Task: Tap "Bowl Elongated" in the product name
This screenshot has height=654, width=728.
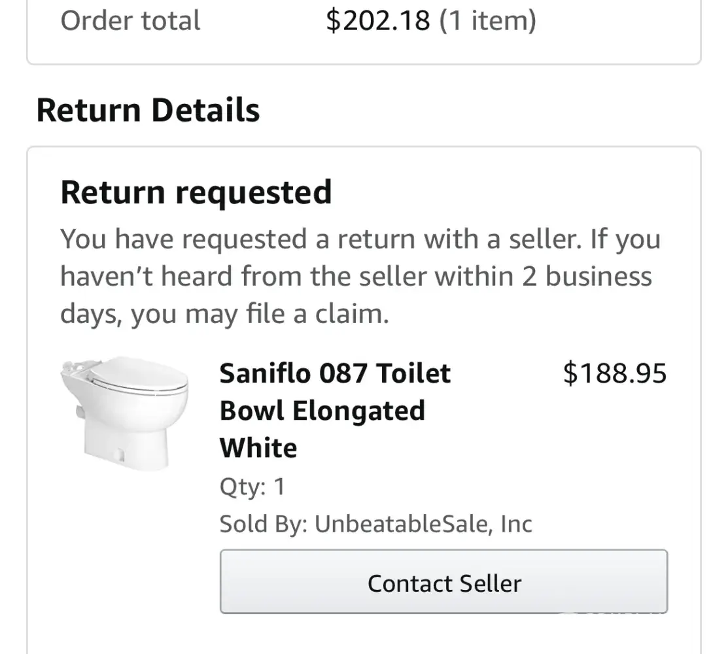Action: [322, 411]
